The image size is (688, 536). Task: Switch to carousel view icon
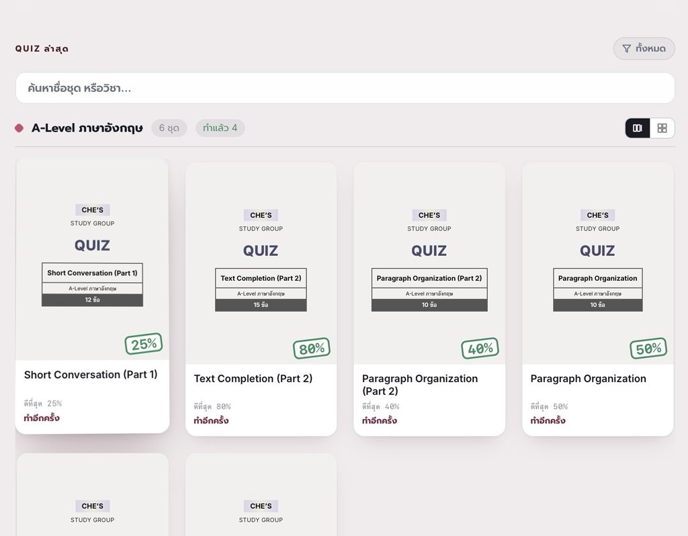pyautogui.click(x=638, y=128)
